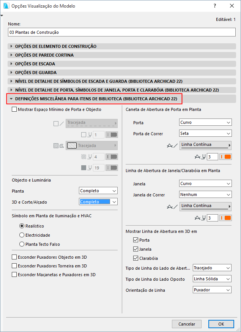Screen dimensions: 241x332
Task: Click the orange window opening pen color swatch
Action: click(x=225, y=218)
